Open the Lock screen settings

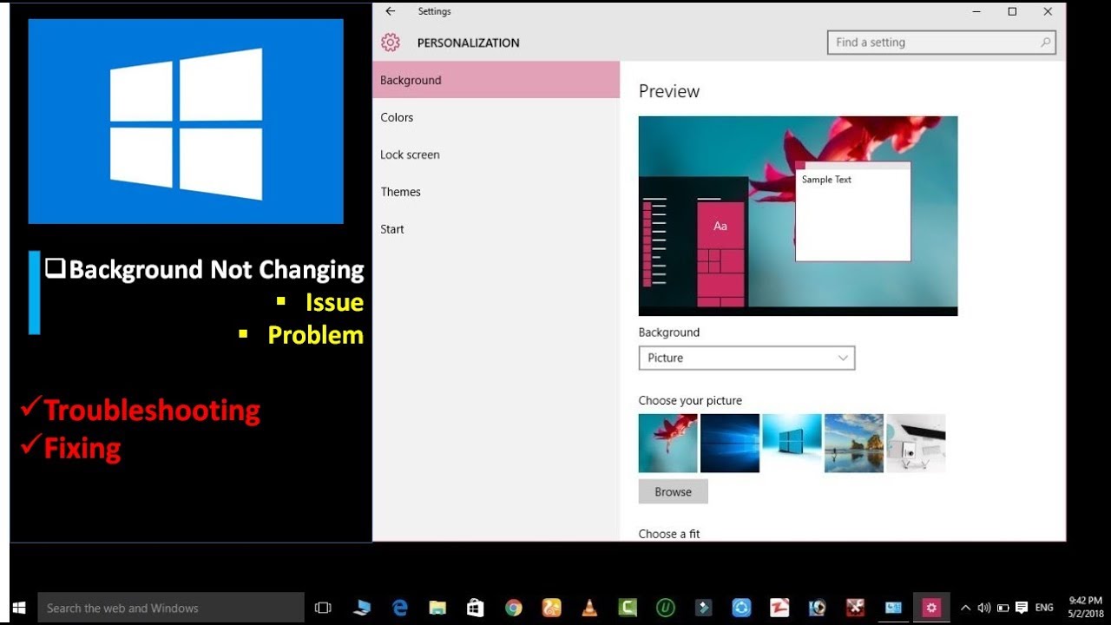coord(410,155)
